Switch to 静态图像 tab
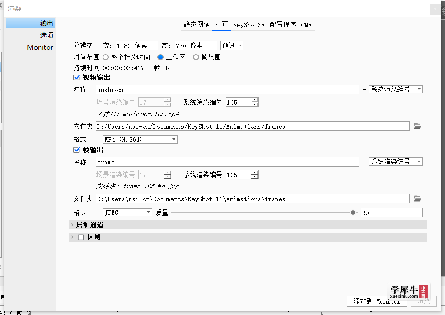Screen dimensions: 445x315 pyautogui.click(x=196, y=25)
